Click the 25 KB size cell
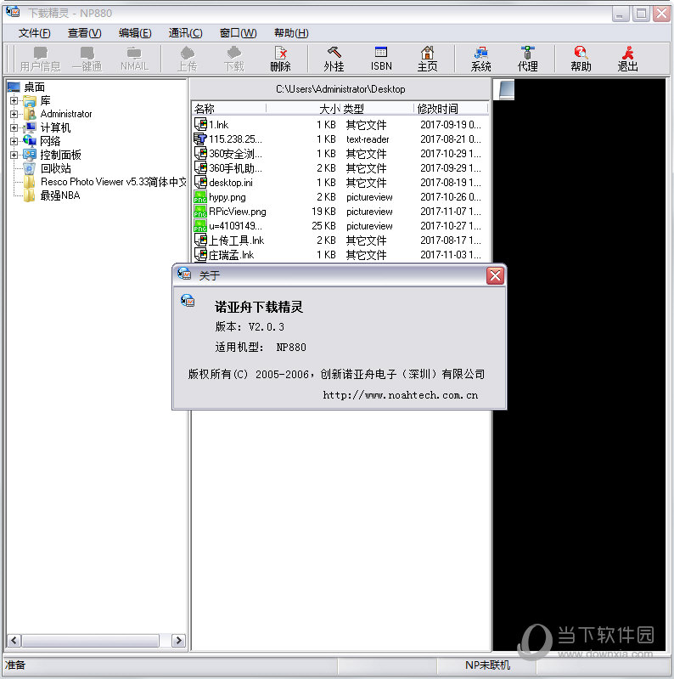 click(323, 225)
